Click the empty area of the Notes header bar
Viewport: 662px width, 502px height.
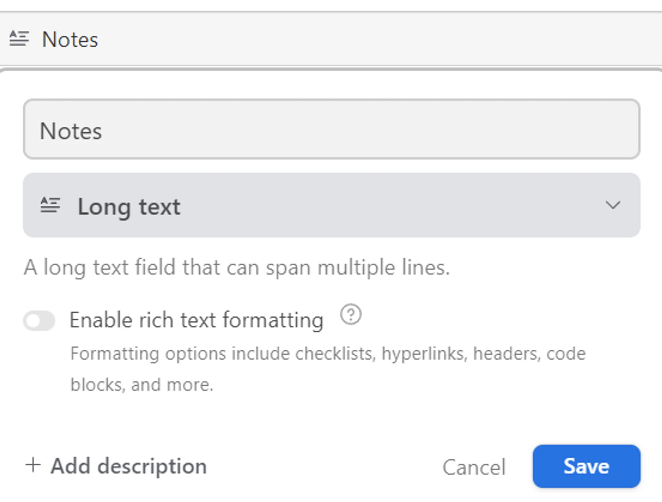tap(379, 39)
